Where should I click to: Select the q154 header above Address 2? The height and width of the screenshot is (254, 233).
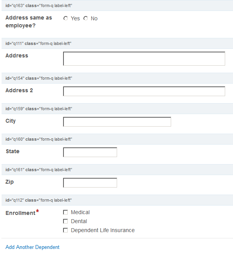coord(117,78)
